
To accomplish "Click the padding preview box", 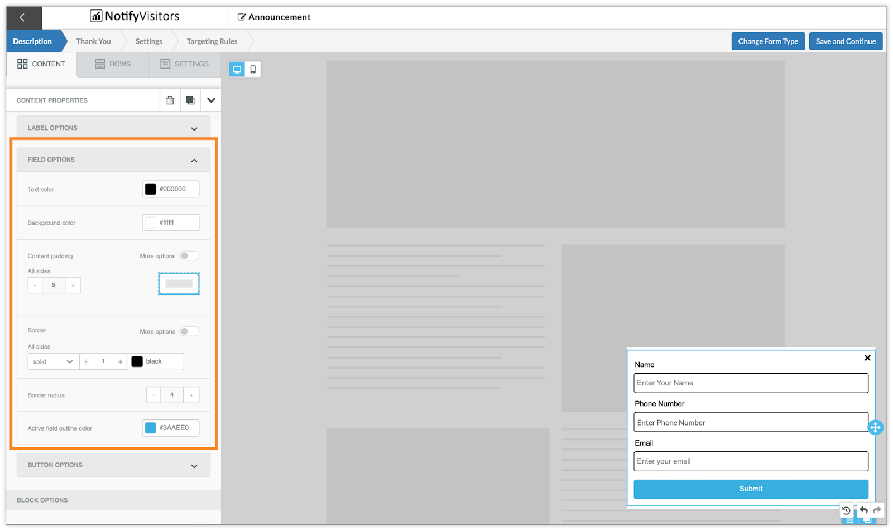I will click(x=179, y=284).
